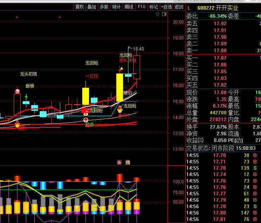Screen dimensions: 261x223
Task: Click the 涨 indicator icon
Action: point(119,162)
